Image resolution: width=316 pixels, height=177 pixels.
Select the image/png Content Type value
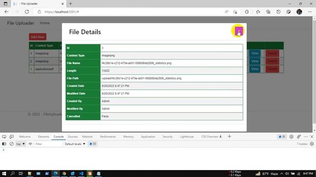point(108,56)
